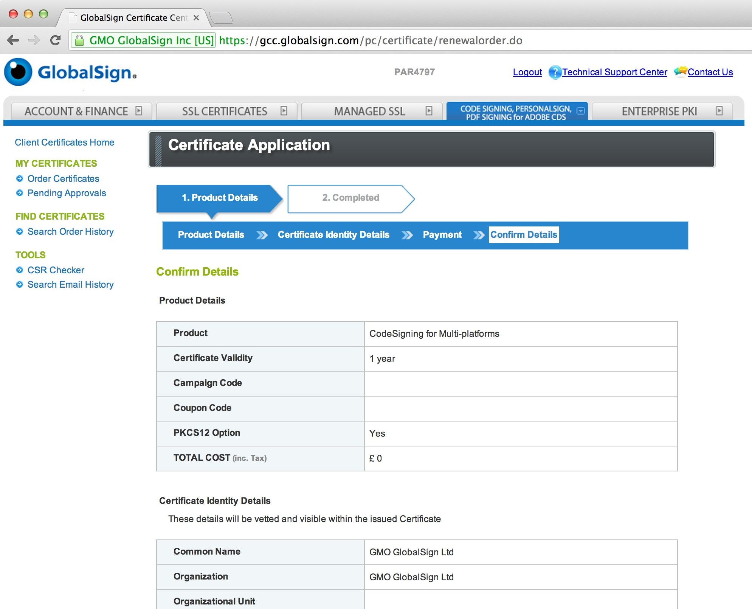Screen dimensions: 752x609
Task: Click the 'Campaign Code' row label
Action: point(208,383)
